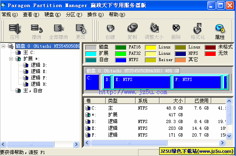Screen dimensions: 236x156
Task: Select 逻辑 H: in the disk tree
Action: tap(39, 84)
